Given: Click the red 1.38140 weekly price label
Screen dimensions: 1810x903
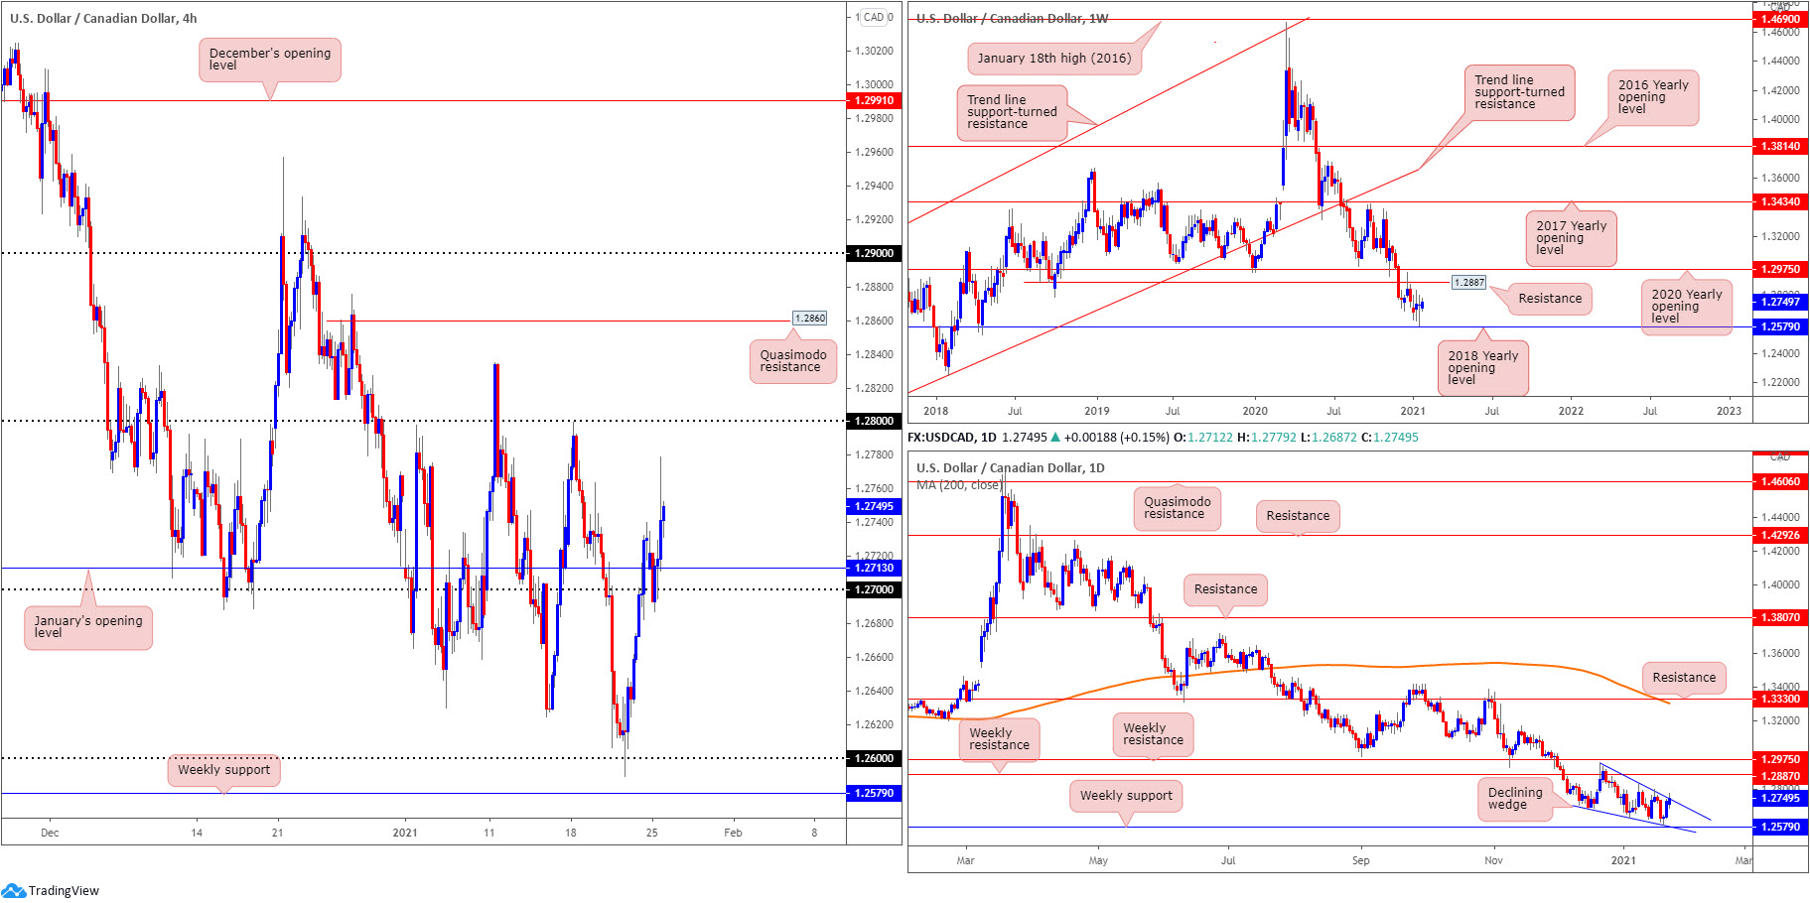Looking at the screenshot, I should 1779,146.
